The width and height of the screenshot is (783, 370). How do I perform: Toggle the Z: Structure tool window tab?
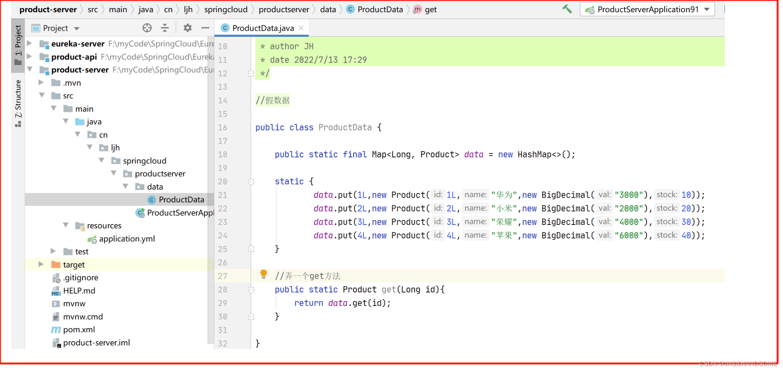(x=18, y=103)
